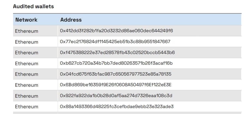Select address starting with 0x6Bd869be1635
The image size is (252, 114).
click(116, 85)
